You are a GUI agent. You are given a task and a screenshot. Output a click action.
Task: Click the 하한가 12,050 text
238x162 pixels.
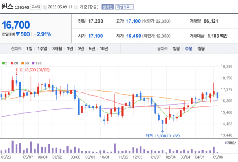pyautogui.click(x=156, y=36)
